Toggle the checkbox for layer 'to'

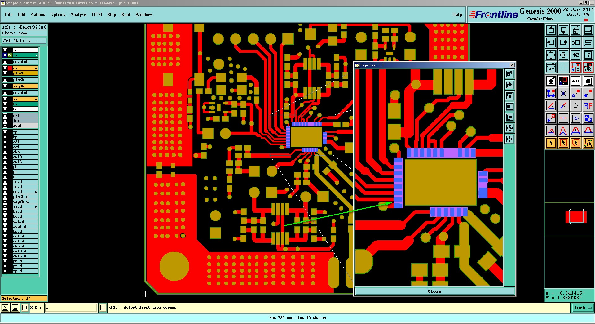pyautogui.click(x=5, y=50)
